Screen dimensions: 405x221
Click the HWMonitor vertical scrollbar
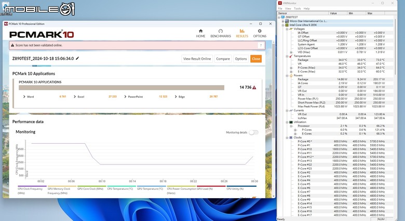(395, 47)
